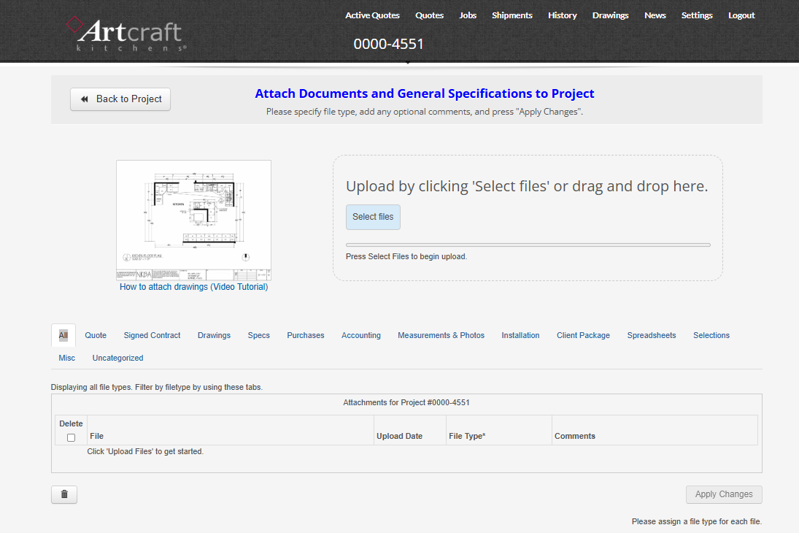Click the trash can delete icon button
799x533 pixels.
coord(64,494)
